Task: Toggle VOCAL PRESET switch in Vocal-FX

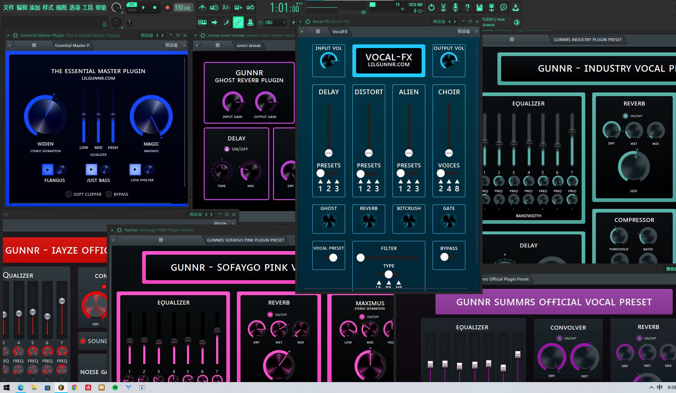Action: [331, 258]
